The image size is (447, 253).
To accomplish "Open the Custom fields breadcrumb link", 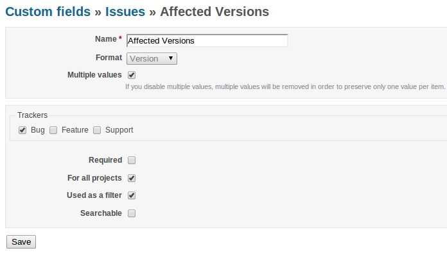I will 48,12.
